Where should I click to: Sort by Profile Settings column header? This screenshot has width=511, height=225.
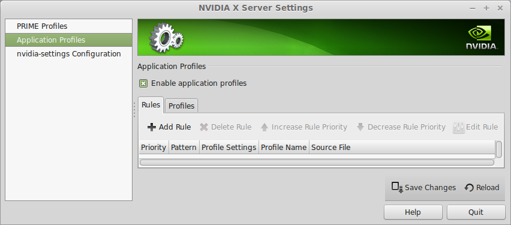tap(229, 148)
